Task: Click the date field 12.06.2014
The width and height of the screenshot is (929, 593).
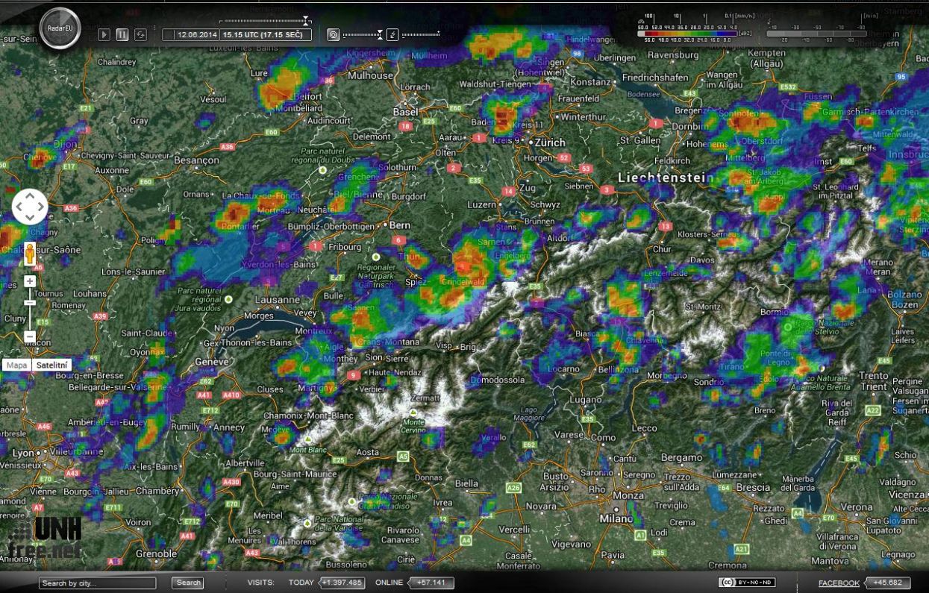Action: point(196,34)
